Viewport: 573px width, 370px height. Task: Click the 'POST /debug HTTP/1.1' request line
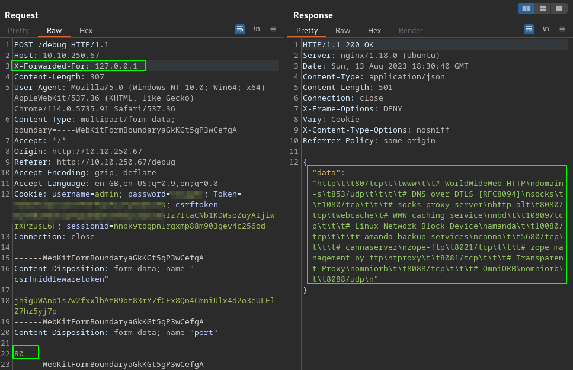pos(62,45)
